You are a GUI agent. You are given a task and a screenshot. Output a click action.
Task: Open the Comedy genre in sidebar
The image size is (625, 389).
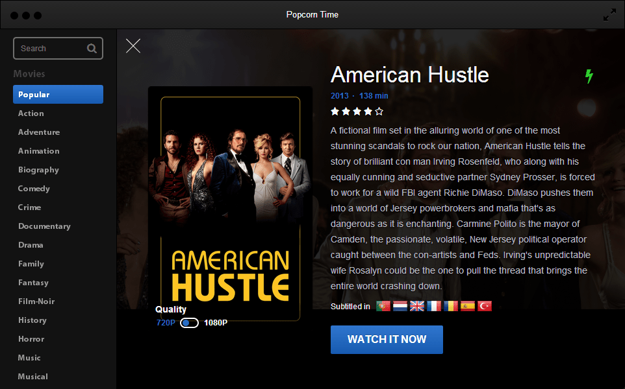click(x=34, y=189)
